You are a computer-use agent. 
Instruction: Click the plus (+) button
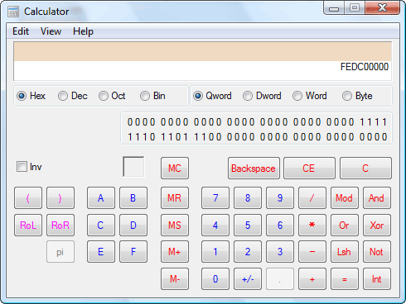tap(312, 279)
